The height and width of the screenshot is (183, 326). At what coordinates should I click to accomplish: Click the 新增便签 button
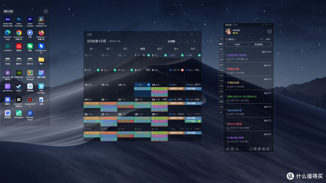[259, 45]
